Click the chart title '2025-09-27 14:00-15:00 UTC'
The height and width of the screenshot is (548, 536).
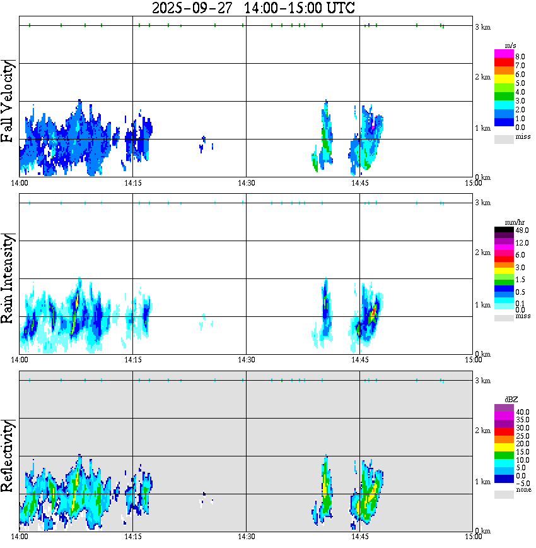pyautogui.click(x=253, y=8)
